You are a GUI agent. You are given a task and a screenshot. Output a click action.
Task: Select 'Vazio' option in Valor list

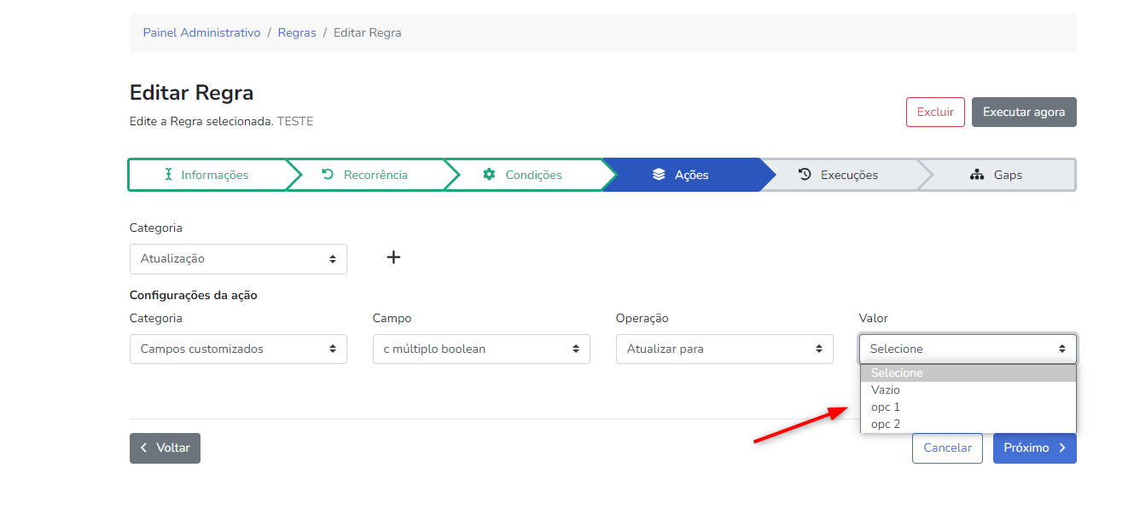point(886,390)
